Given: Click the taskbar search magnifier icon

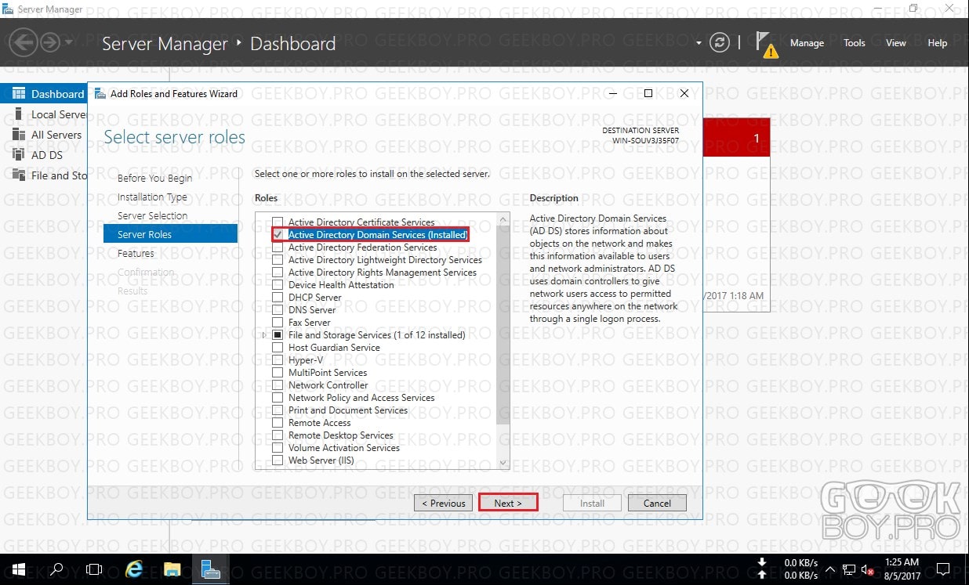Looking at the screenshot, I should tap(56, 569).
